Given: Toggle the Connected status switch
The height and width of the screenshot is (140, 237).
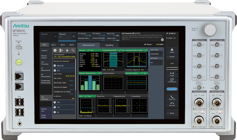Looking at the screenshot, I should [x=172, y=89].
